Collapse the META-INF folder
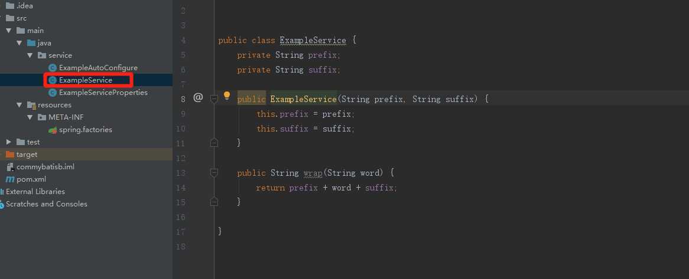This screenshot has width=689, height=279. (x=30, y=117)
